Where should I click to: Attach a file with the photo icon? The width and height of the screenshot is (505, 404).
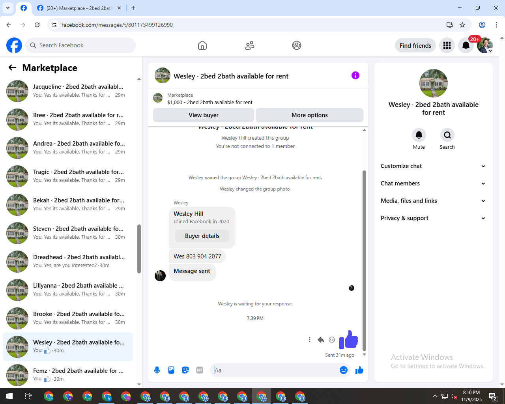click(x=171, y=370)
